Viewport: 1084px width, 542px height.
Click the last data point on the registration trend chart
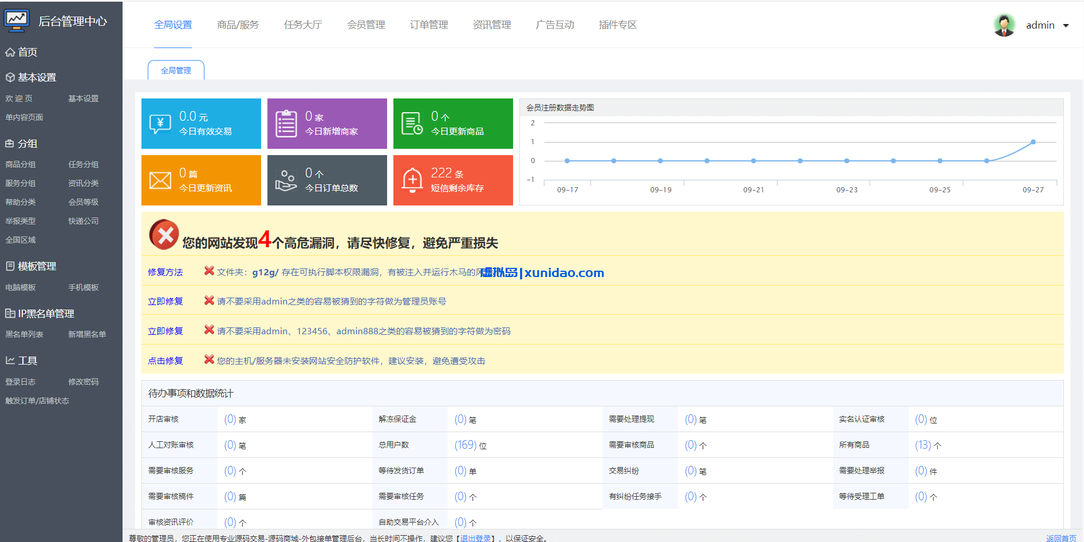click(x=1033, y=142)
